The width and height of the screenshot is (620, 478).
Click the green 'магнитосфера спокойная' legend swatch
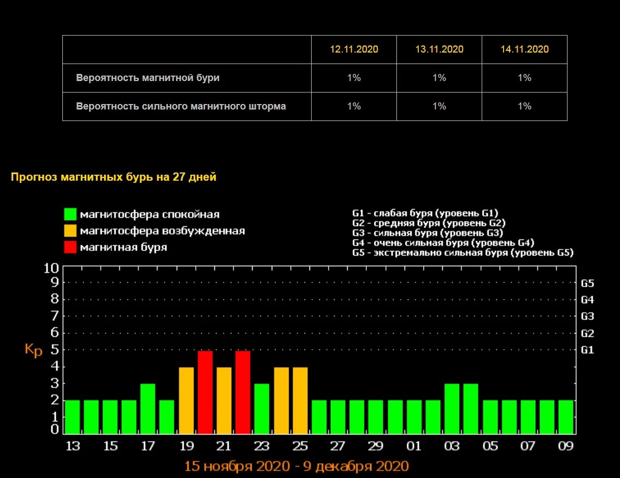coord(70,214)
